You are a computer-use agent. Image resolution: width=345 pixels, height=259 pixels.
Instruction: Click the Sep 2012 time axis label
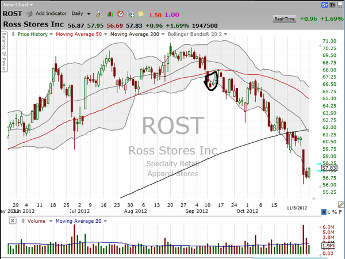click(197, 211)
